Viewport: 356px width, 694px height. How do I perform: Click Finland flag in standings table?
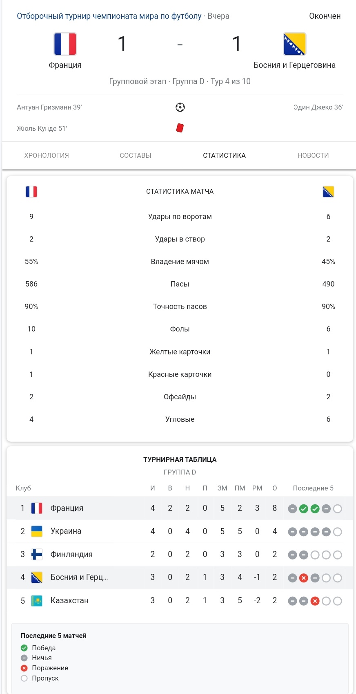(37, 555)
